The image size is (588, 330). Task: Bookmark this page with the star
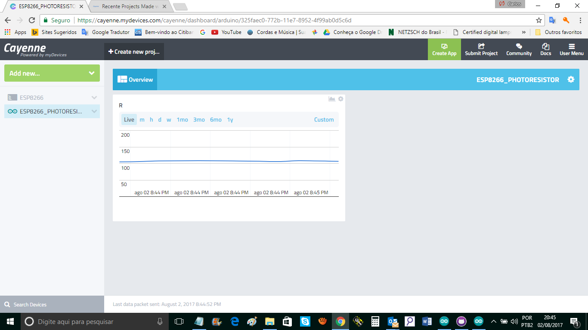[538, 20]
